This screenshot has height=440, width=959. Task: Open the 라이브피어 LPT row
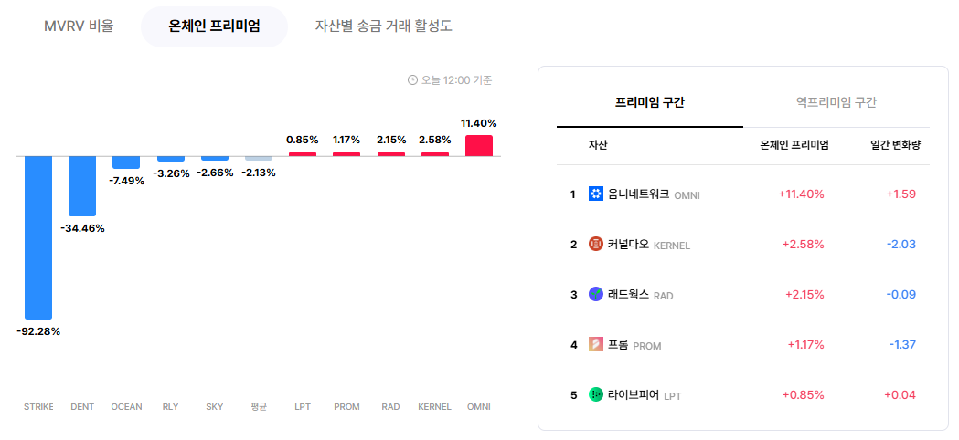743,394
